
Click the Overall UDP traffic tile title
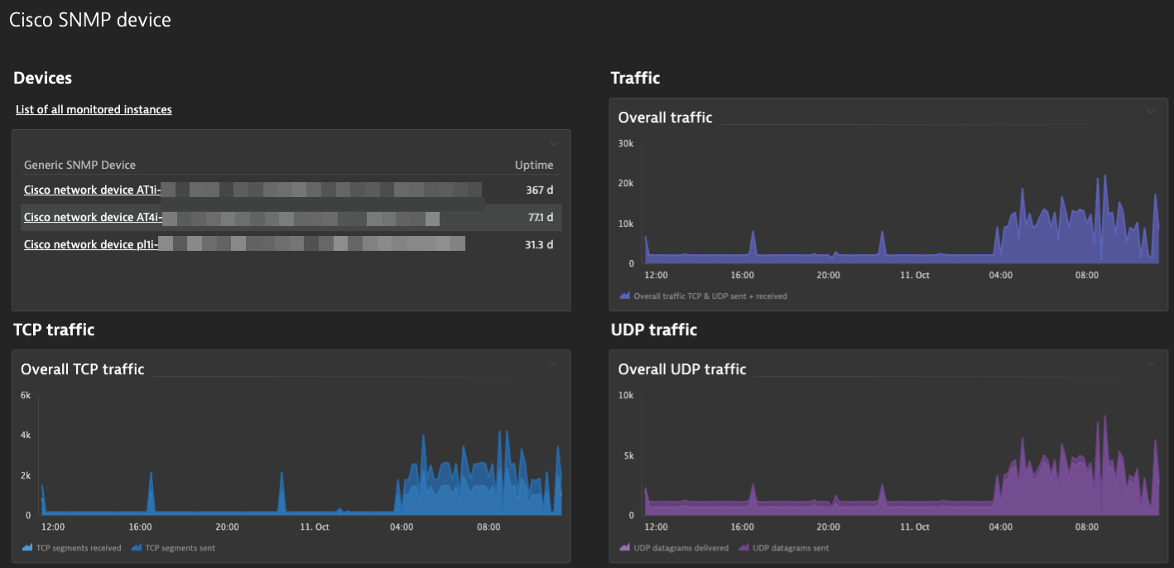coord(682,369)
